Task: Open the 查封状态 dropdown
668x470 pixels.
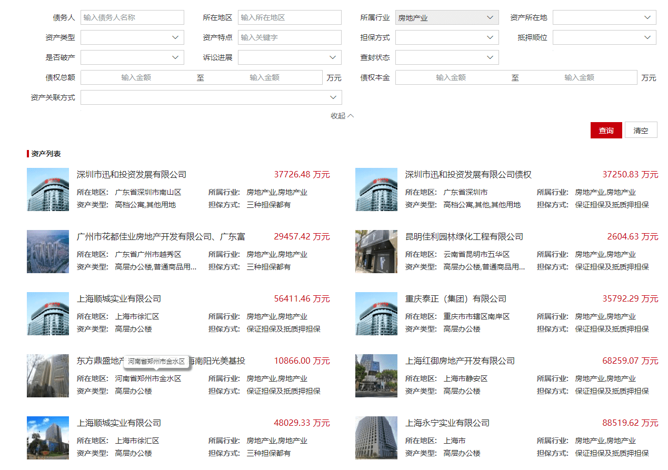Action: click(447, 57)
